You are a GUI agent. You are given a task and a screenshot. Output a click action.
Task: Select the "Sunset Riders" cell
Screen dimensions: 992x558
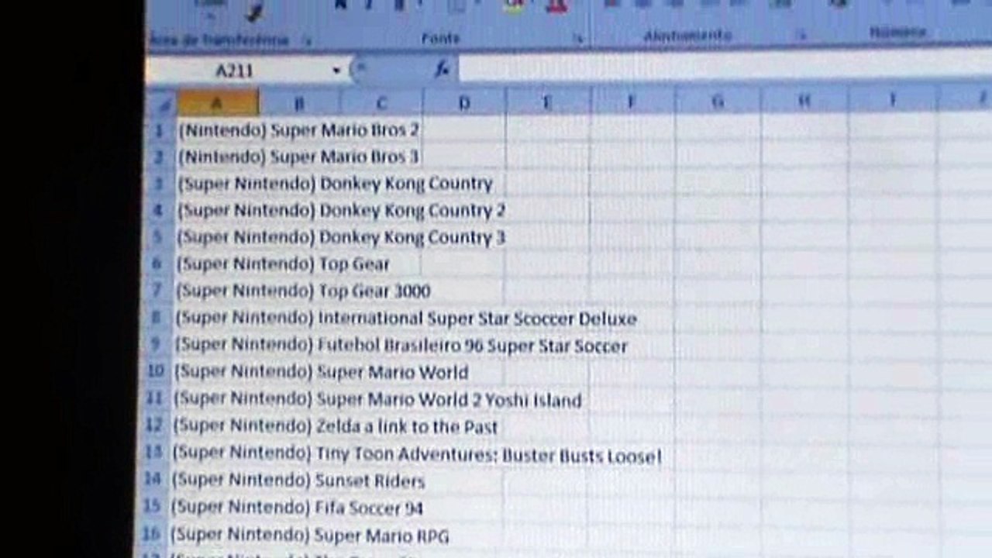click(x=298, y=481)
